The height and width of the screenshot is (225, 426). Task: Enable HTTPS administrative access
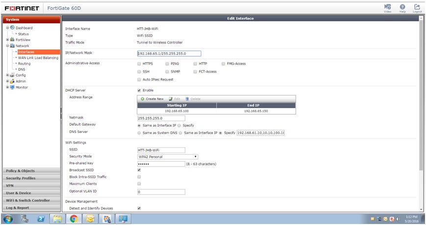[x=139, y=64]
